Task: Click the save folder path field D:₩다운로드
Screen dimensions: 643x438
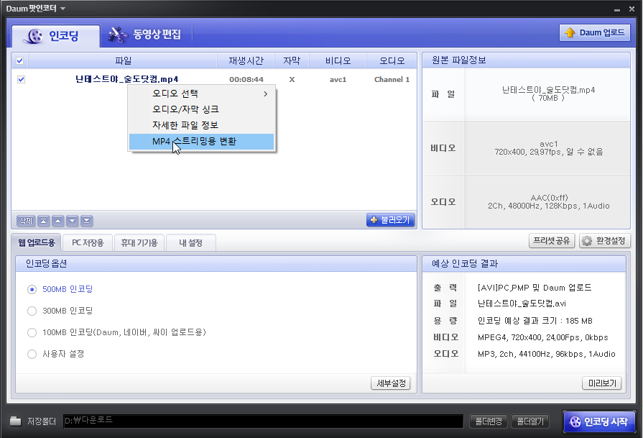Action: (263, 421)
